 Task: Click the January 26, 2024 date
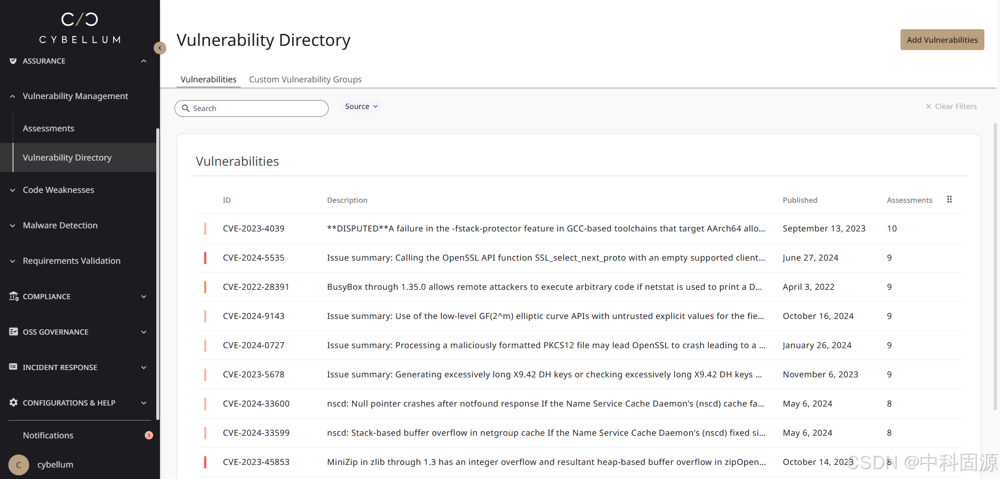tap(817, 345)
